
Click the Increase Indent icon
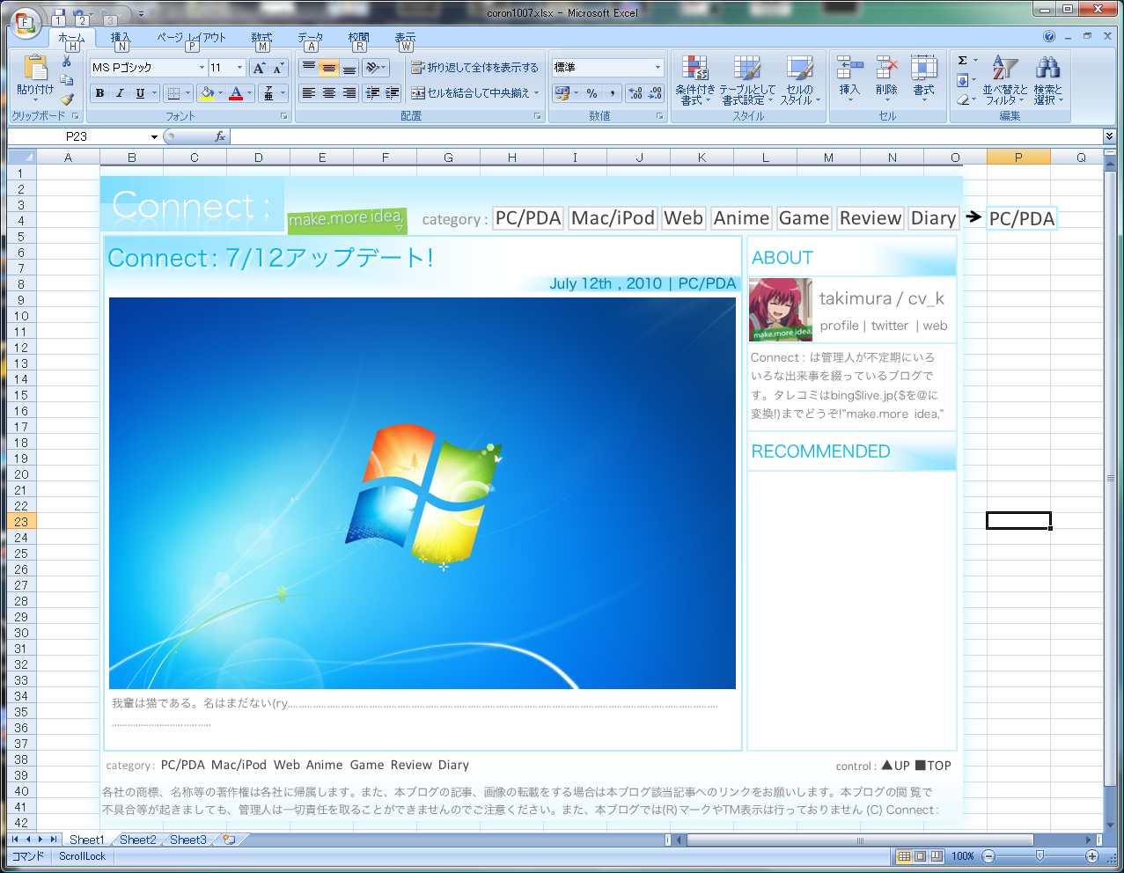click(393, 92)
